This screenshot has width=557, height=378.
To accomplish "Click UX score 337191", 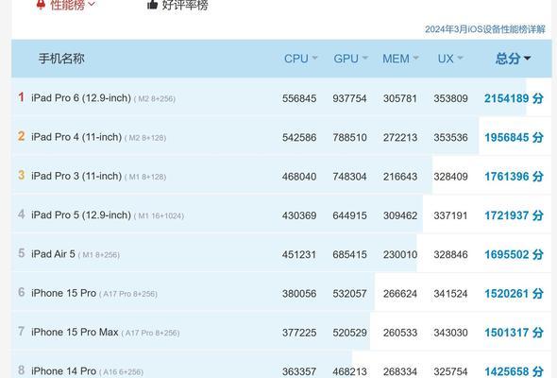I will click(450, 215).
